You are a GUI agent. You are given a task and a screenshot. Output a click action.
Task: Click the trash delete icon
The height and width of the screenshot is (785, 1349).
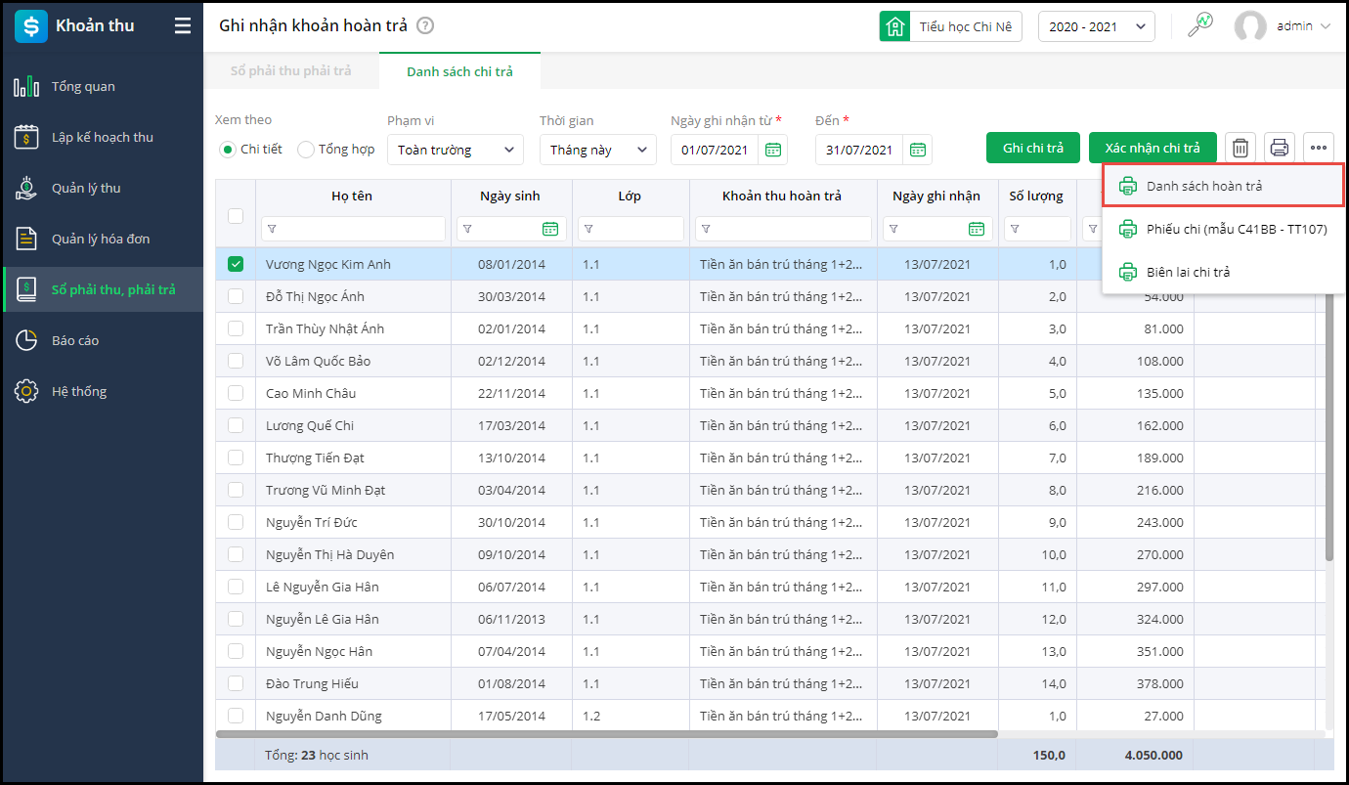pos(1240,149)
